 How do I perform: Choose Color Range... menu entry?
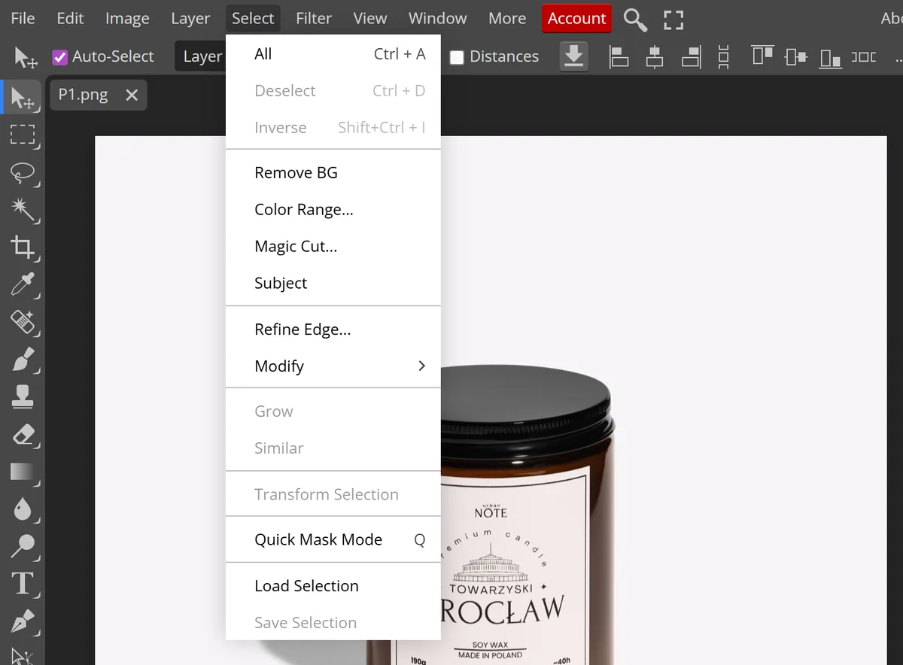333,210
